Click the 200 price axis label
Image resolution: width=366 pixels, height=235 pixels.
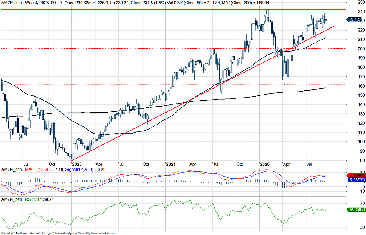point(361,49)
